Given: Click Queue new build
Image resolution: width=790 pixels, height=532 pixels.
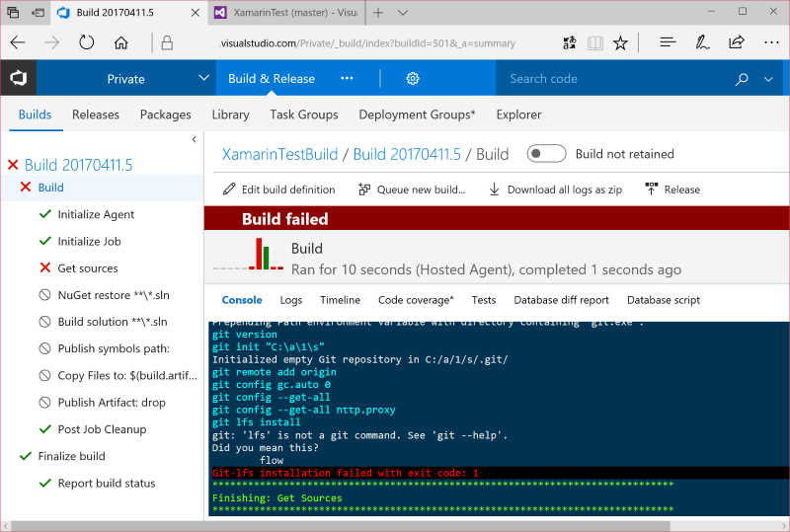Looking at the screenshot, I should point(412,190).
